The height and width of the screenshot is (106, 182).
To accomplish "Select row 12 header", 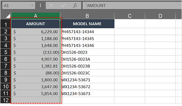I will click(x=6, y=100).
